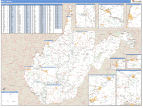
Task: Select the top-row inset map nearest the index
Action: [86, 16]
